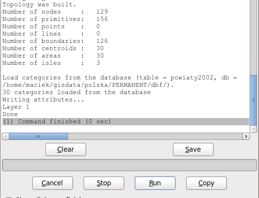Click the "Number of points : 0" line
This screenshot has height=198, width=259.
[51, 26]
